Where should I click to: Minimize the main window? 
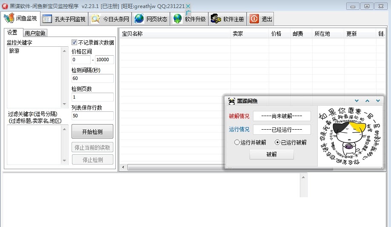tap(353, 6)
